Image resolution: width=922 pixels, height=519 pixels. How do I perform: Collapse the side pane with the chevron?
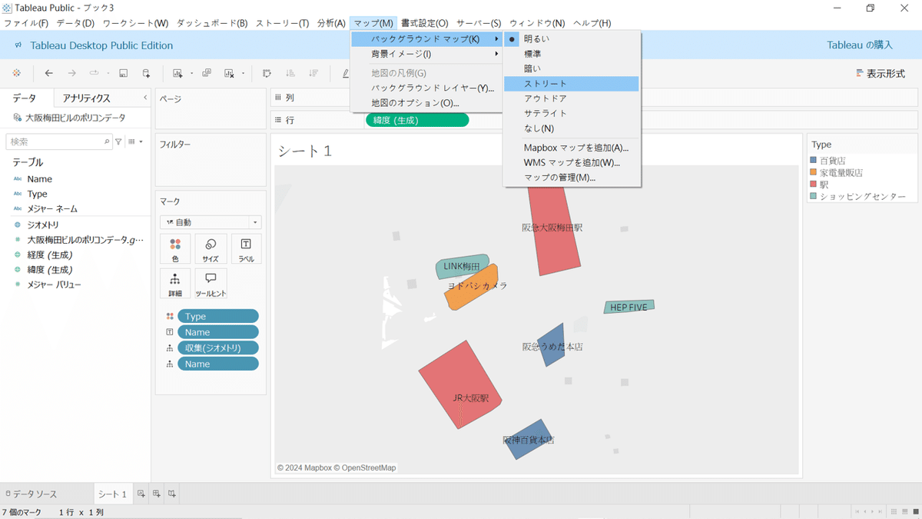click(x=146, y=98)
